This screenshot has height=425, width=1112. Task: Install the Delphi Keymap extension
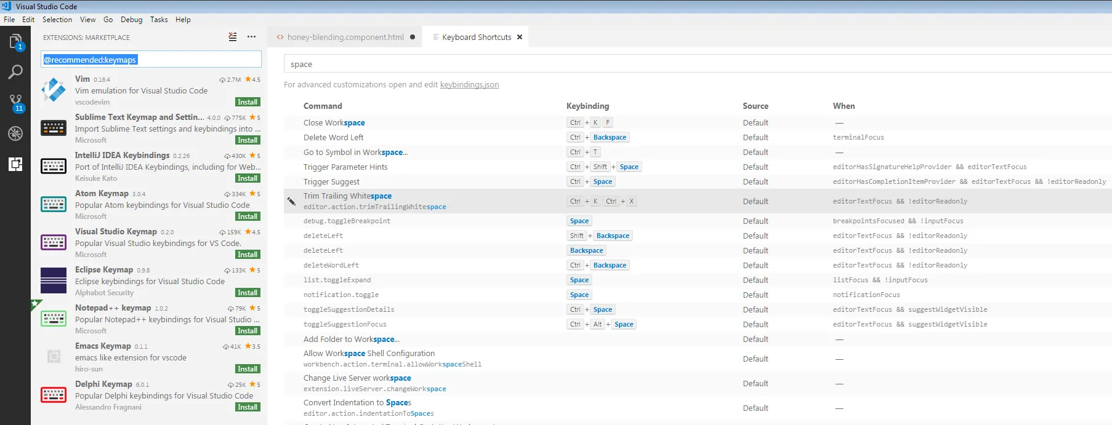tap(248, 407)
